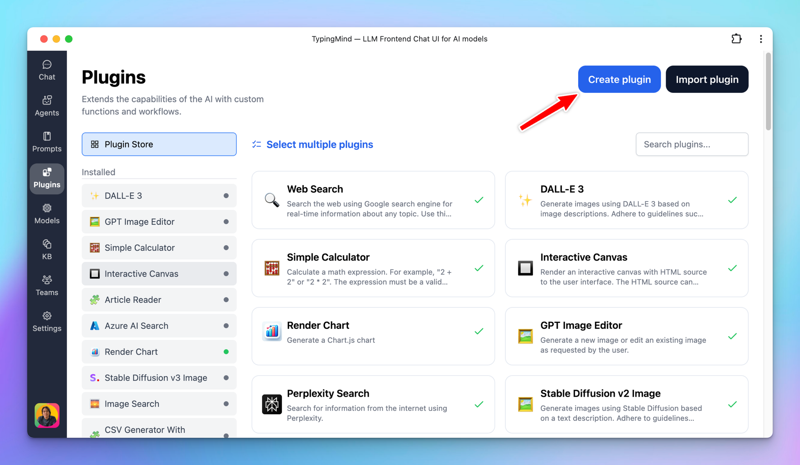Disable the Web Search plugin checkmark
This screenshot has width=800, height=465.
coord(479,200)
